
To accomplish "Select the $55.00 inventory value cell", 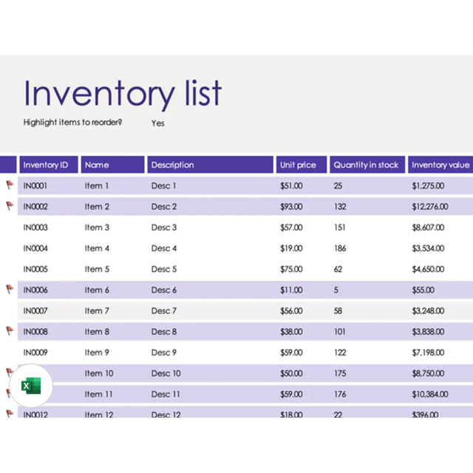I will point(423,290).
